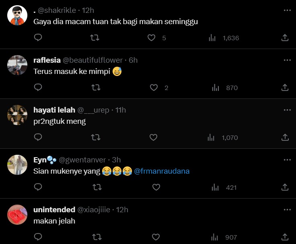Viewport: 296px width, 244px height.
Task: Share the Eyn tweet
Action: (285, 187)
